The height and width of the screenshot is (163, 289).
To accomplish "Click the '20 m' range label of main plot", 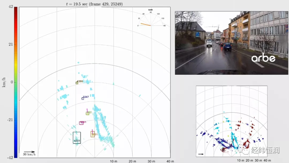I will tap(132, 161).
